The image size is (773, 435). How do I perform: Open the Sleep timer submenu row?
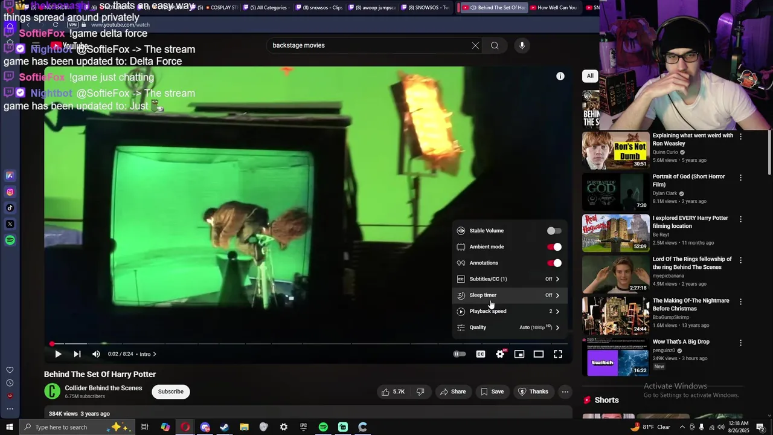[x=510, y=295]
